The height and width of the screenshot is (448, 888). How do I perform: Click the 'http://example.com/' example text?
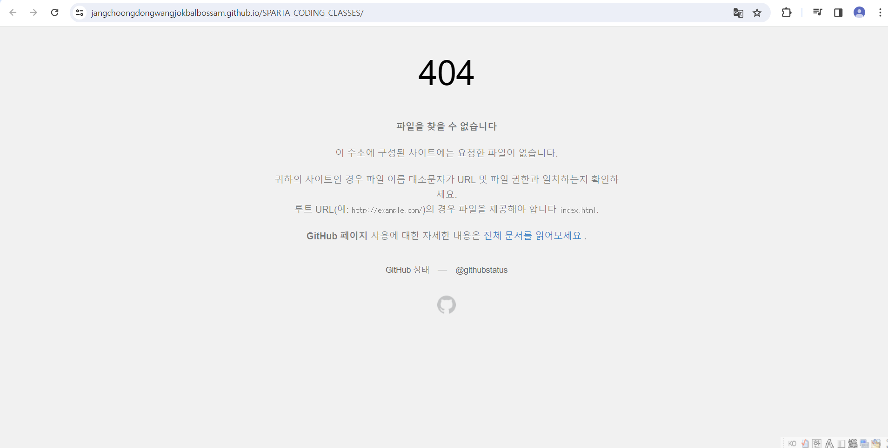(x=387, y=210)
